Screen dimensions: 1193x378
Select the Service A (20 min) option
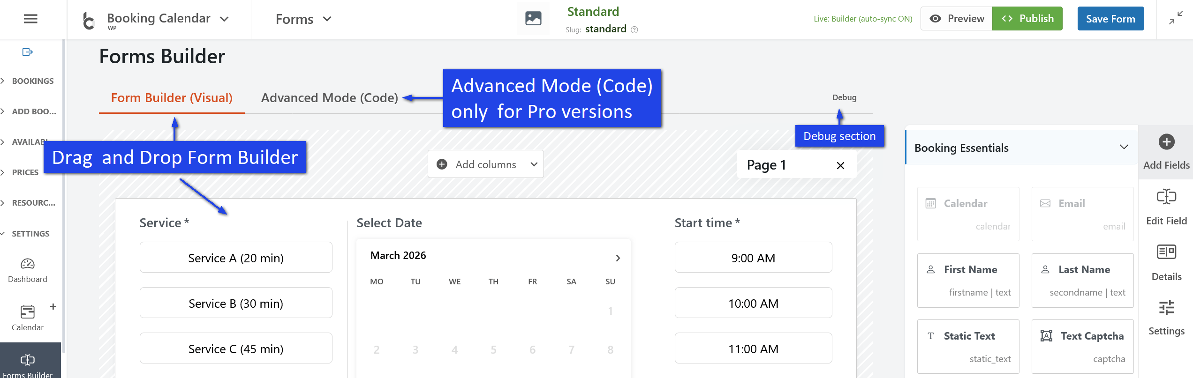tap(236, 258)
